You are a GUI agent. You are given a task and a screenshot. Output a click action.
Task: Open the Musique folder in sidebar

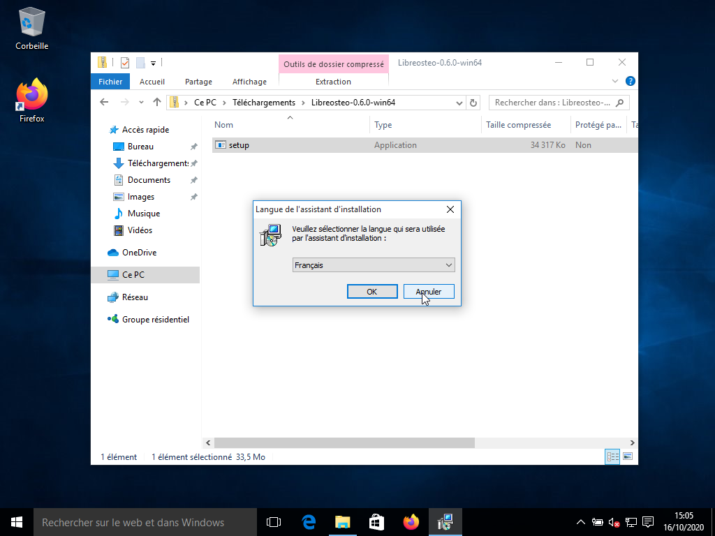click(x=144, y=214)
